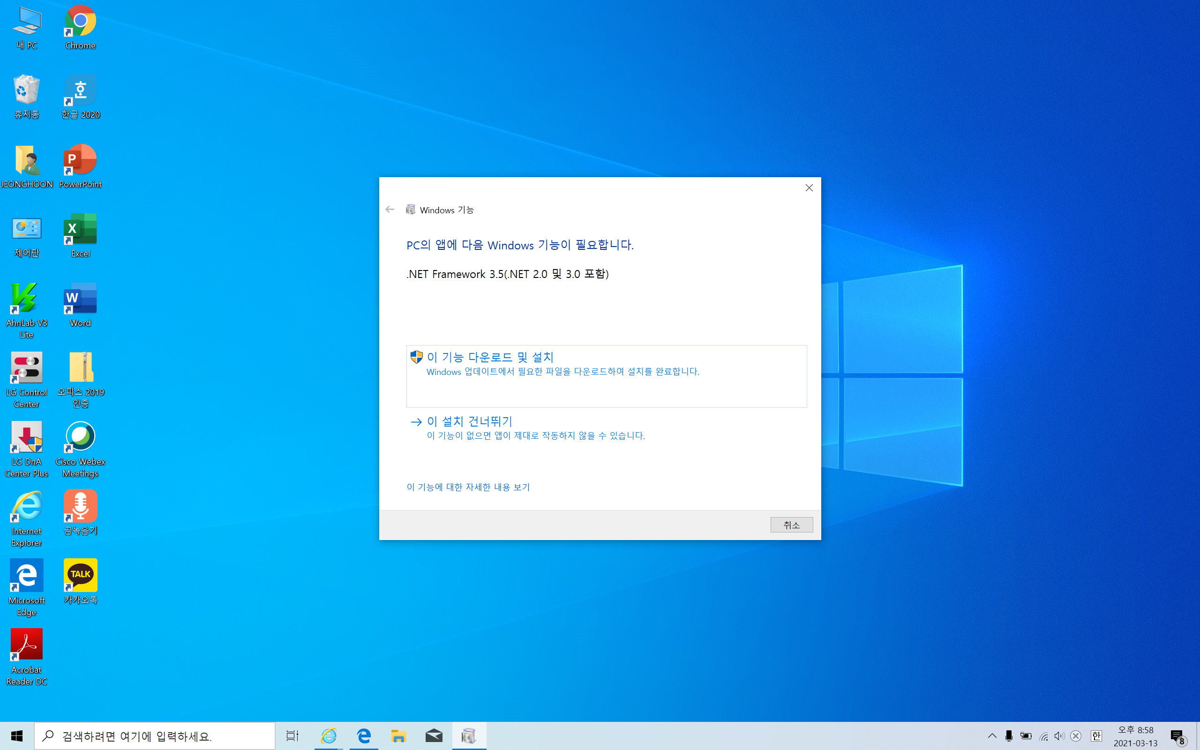Click the back arrow in Windows 기능 dialog
Screen dimensions: 1200x750
390,210
